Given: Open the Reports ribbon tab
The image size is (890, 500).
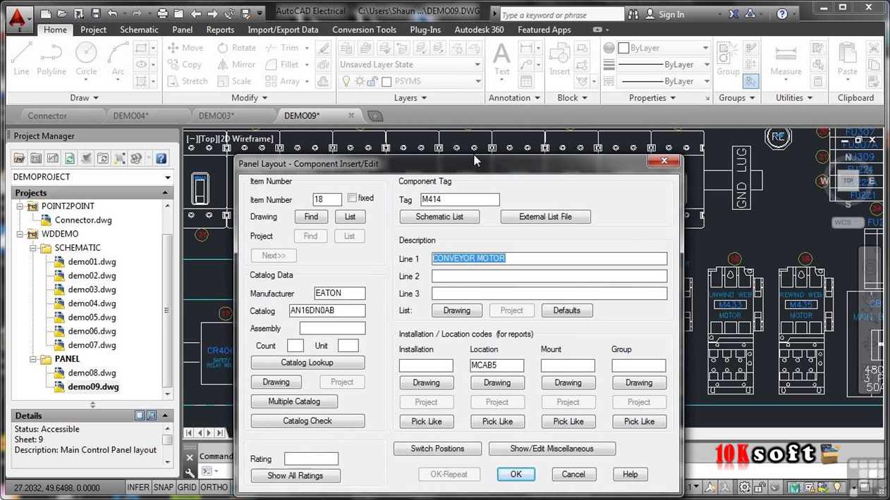Looking at the screenshot, I should [x=220, y=30].
